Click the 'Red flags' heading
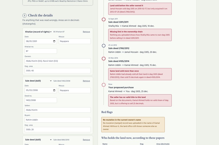 tap(107, 112)
